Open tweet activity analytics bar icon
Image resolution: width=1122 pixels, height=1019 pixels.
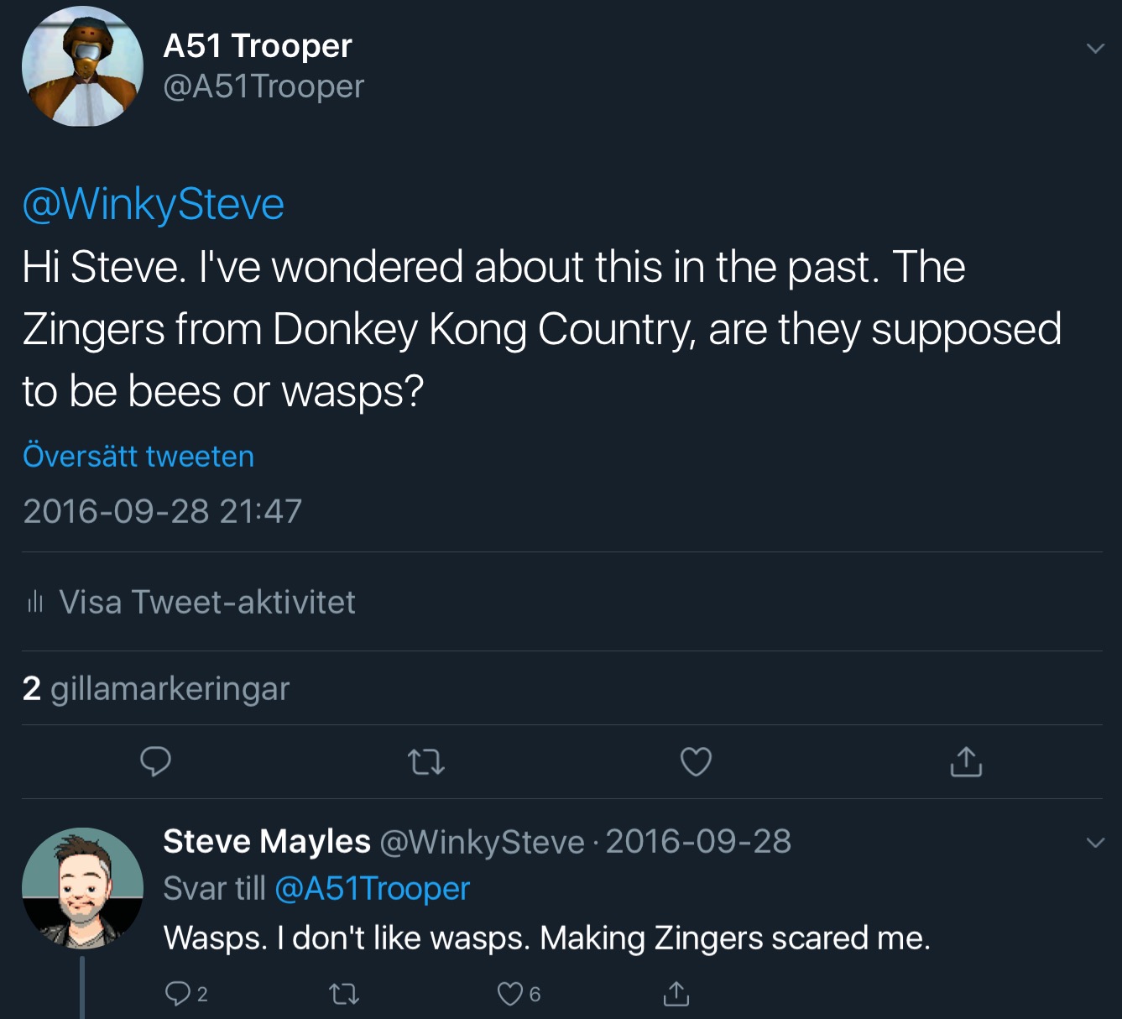click(x=34, y=602)
